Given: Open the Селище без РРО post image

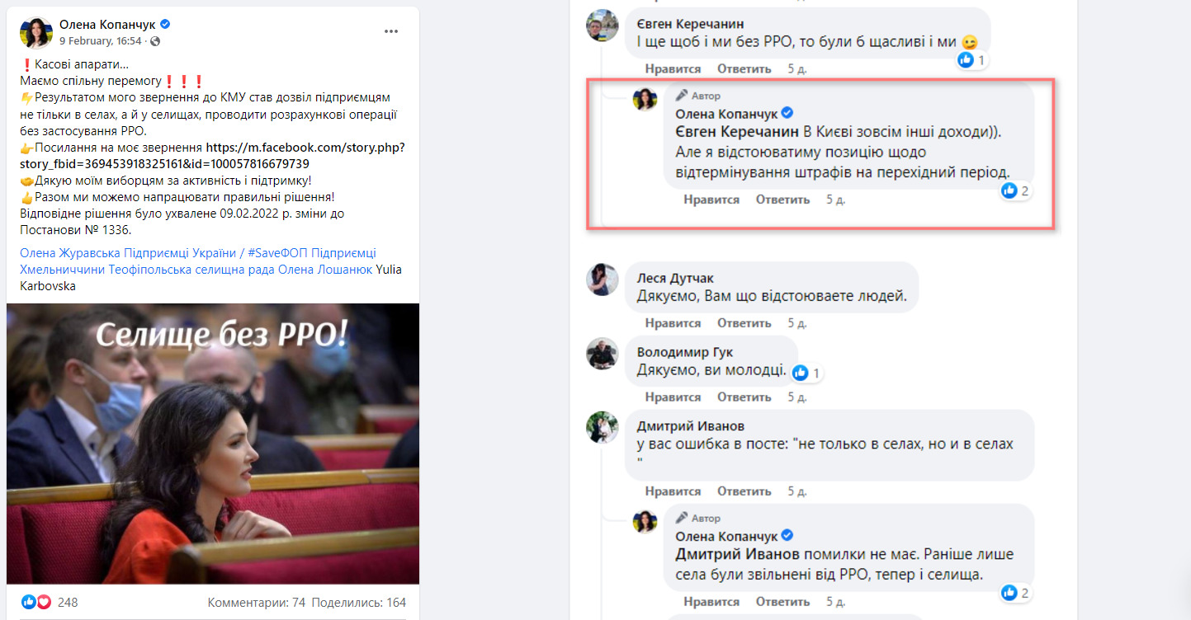Looking at the screenshot, I should point(213,444).
